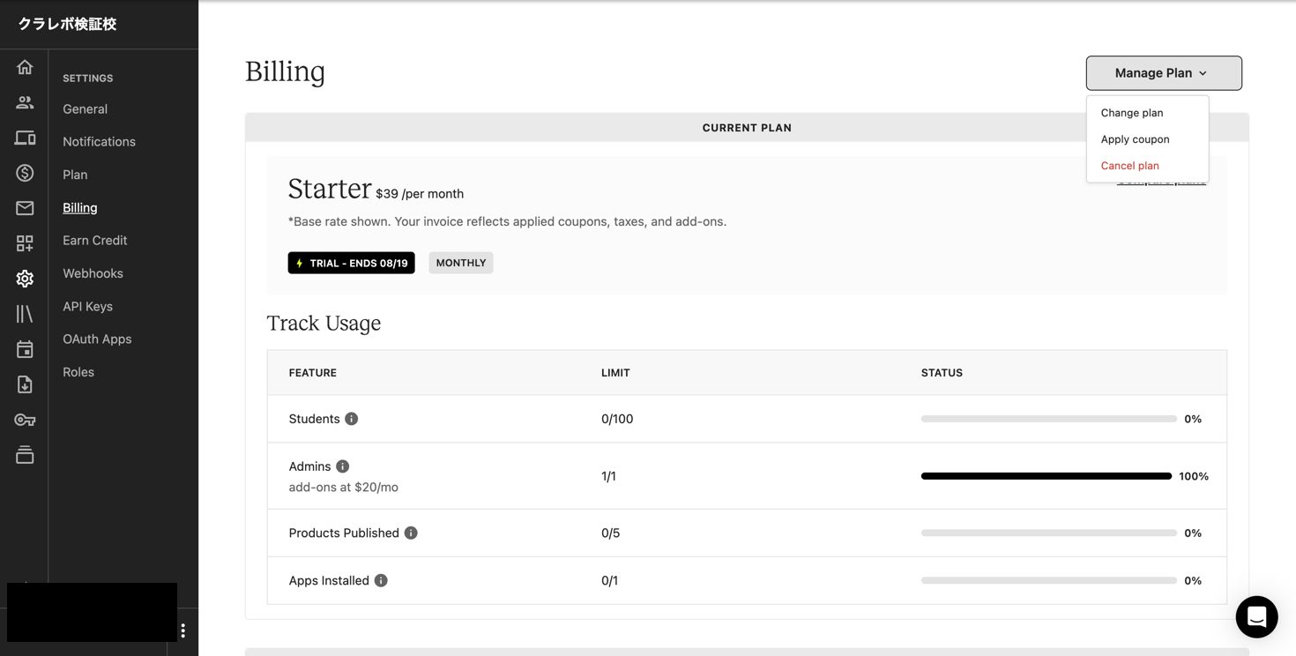Open the file download sidebar icon
Screen dimensions: 1296x656
[25, 384]
